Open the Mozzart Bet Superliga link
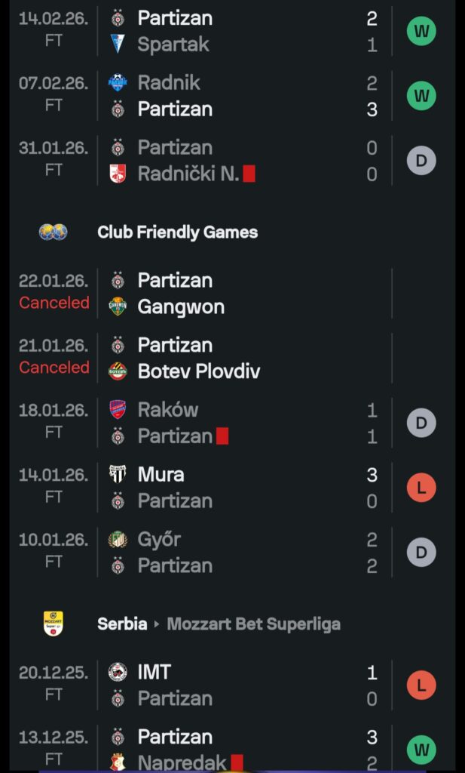Screen dimensions: 465x773 point(253,624)
